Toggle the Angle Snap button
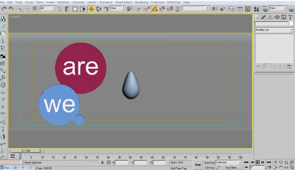The width and height of the screenshot is (295, 170). coord(155,9)
